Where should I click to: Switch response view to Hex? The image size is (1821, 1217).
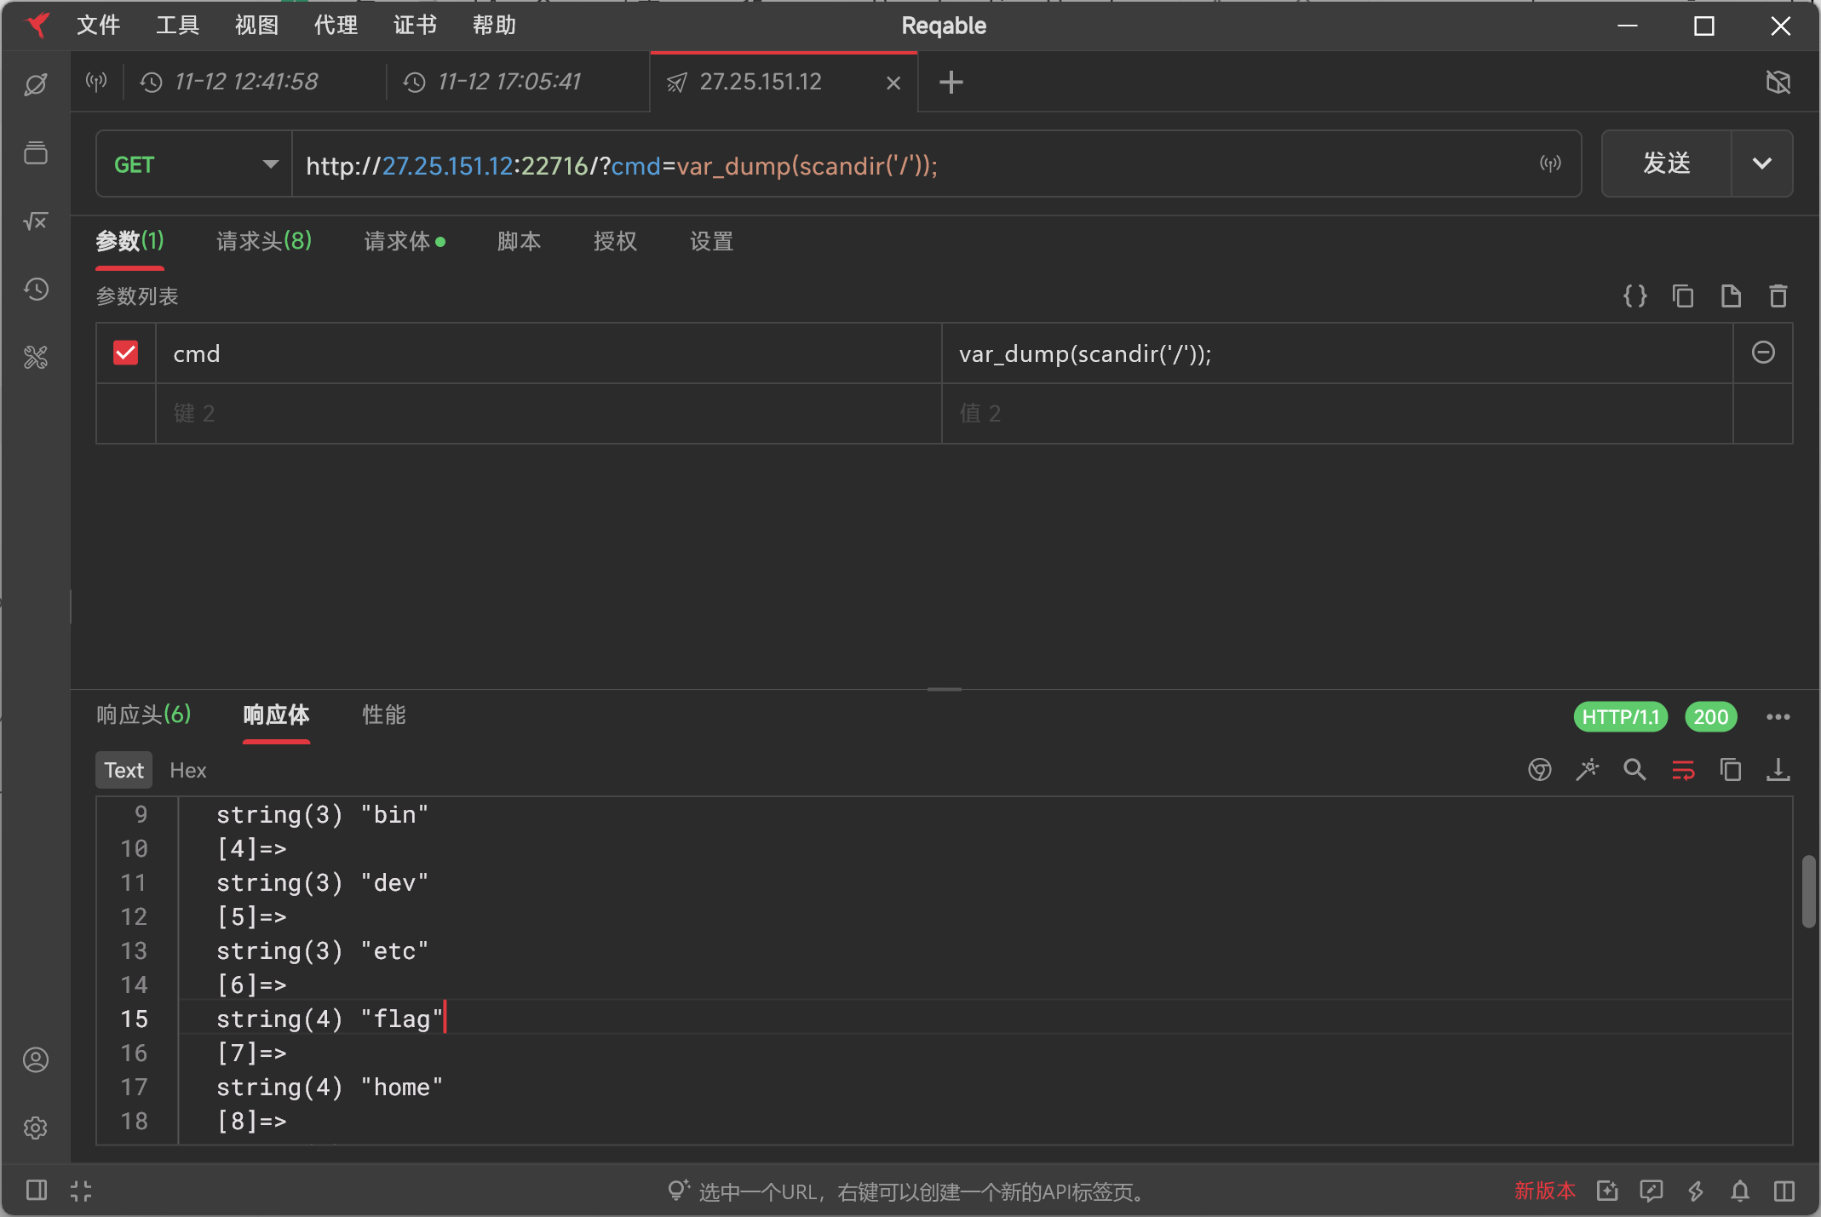[187, 770]
